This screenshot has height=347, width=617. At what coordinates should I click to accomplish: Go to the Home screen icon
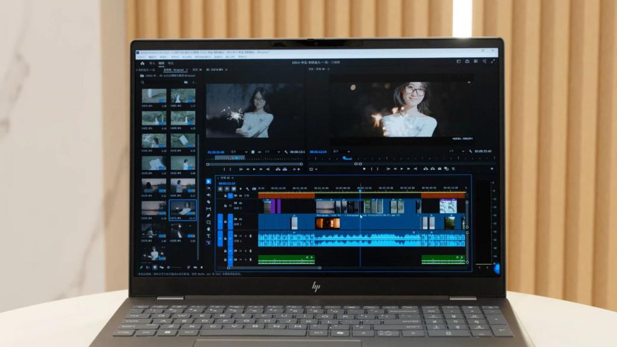[x=142, y=63]
